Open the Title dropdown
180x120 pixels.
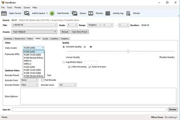(34, 25)
